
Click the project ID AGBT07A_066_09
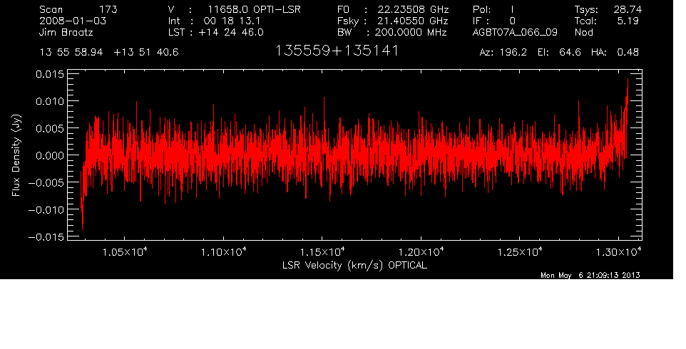515,33
